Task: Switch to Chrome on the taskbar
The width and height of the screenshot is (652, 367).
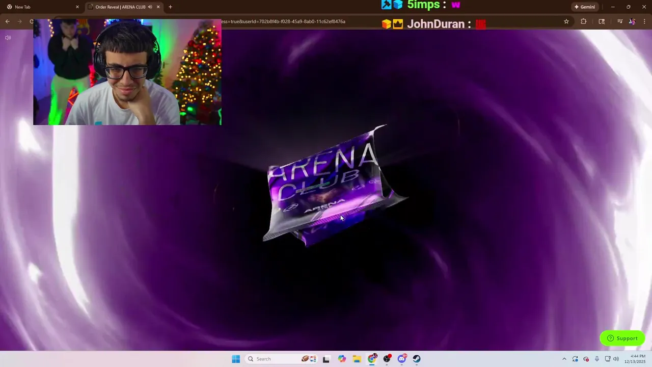Action: 372,359
